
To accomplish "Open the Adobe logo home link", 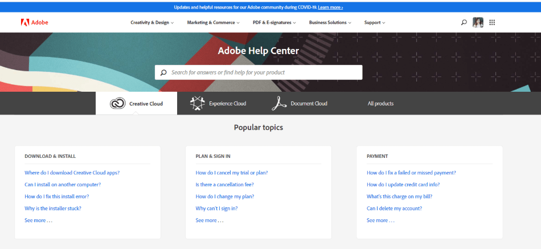I will point(34,22).
